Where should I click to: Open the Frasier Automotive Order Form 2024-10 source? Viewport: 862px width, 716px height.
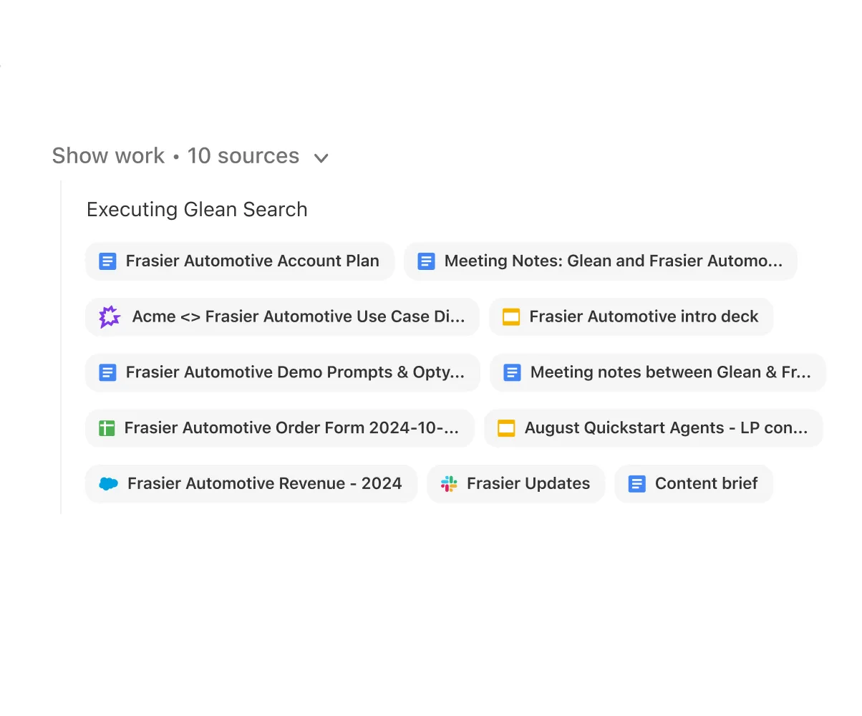(281, 427)
